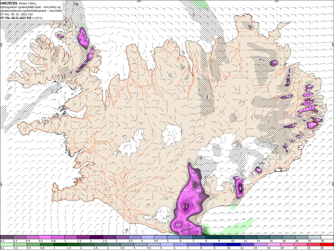The width and height of the screenshot is (334, 250).
Task: Select the 'slydda/snjókoma' legend description line
Action: (x=31, y=10)
